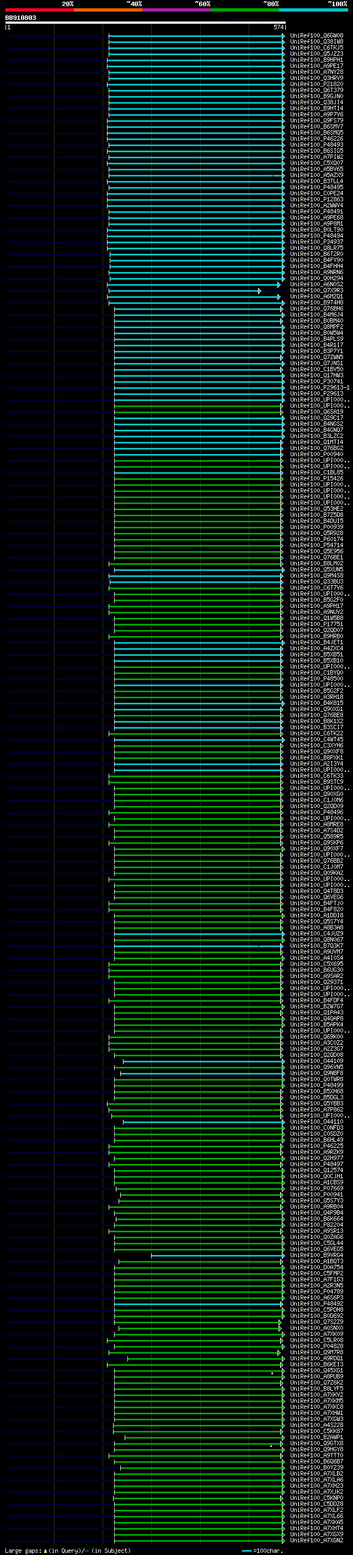This screenshot has height=1555, width=353.
Task: Click the cyan =100char. scale bar
Action: pyautogui.click(x=247, y=1551)
